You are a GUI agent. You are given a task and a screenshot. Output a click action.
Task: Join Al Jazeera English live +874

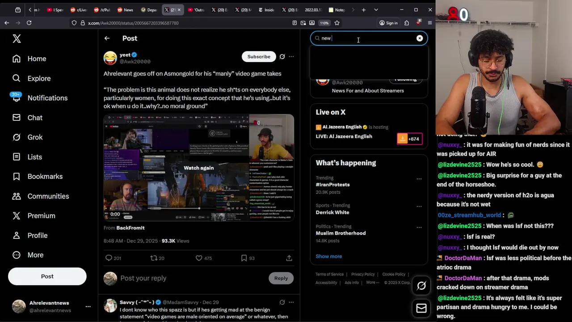tap(409, 139)
